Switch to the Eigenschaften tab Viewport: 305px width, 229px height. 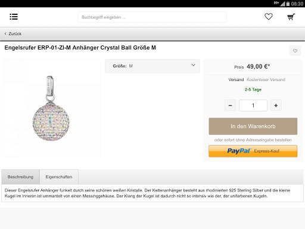point(59,177)
